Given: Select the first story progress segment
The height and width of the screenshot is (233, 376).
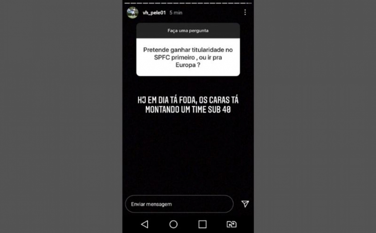Looking at the screenshot, I should 127,3.
